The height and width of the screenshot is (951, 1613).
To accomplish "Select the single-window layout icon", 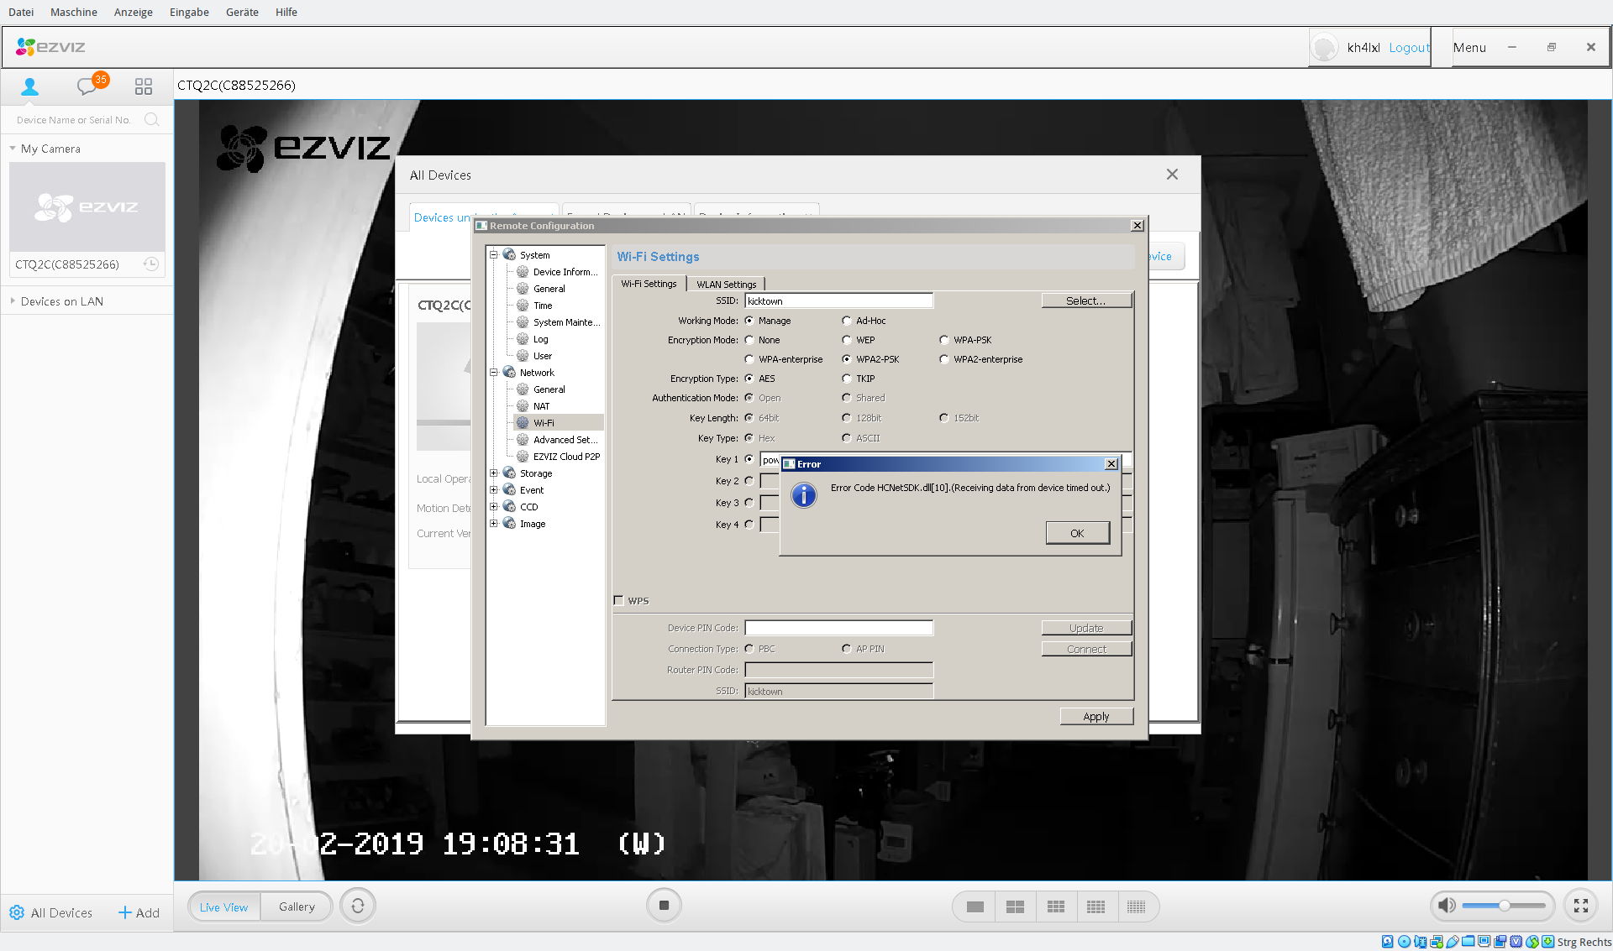I will [975, 907].
